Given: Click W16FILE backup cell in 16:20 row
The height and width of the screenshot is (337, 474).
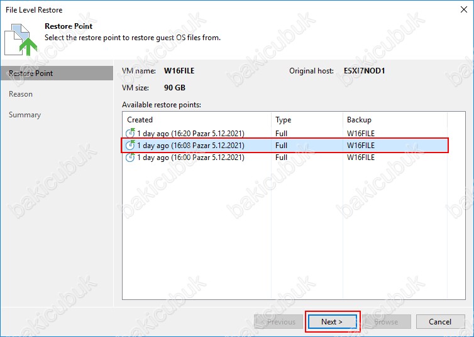Looking at the screenshot, I should (361, 133).
